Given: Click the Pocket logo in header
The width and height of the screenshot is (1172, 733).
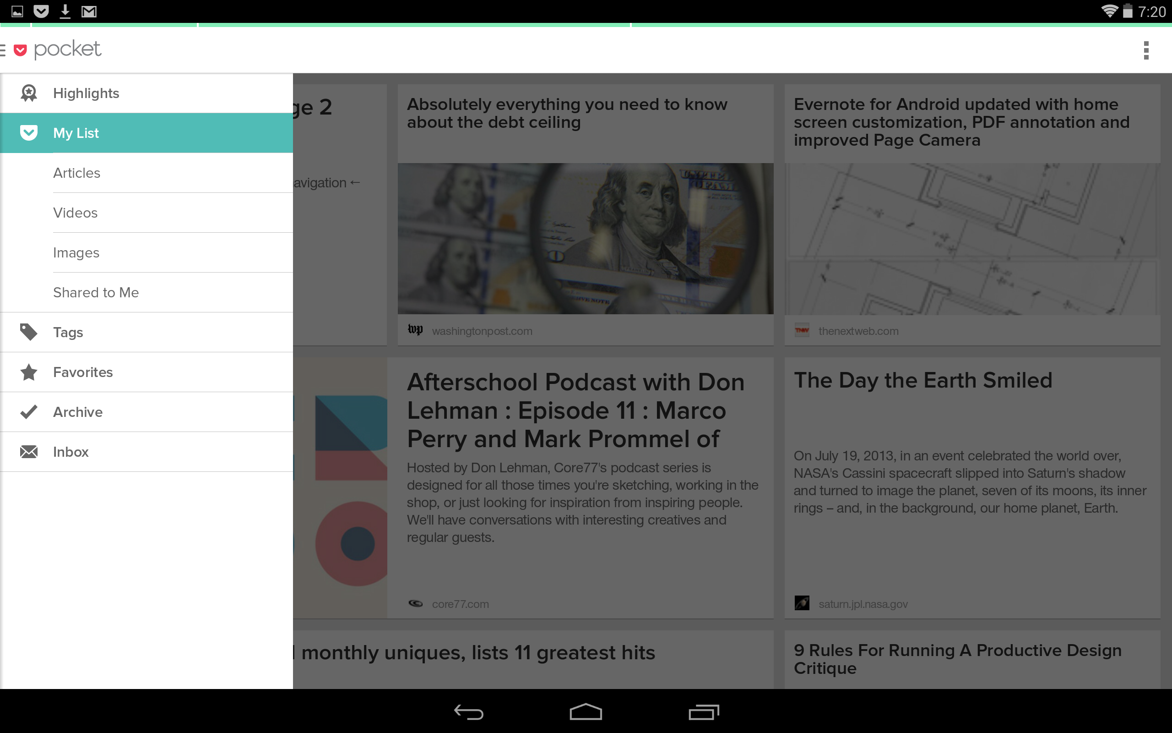Looking at the screenshot, I should pyautogui.click(x=58, y=49).
